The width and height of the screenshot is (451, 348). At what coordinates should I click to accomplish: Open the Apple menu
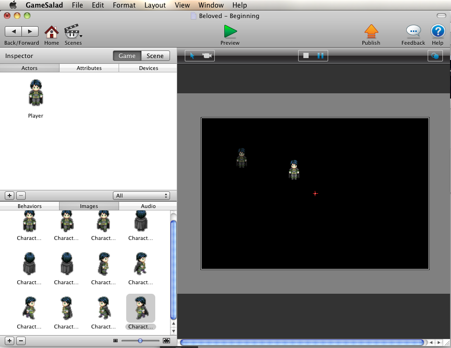[x=13, y=5]
